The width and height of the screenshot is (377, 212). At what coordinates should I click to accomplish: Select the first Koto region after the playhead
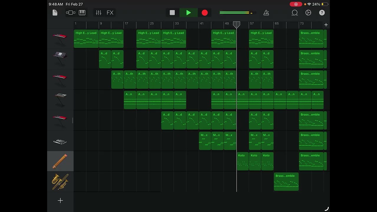click(x=243, y=161)
